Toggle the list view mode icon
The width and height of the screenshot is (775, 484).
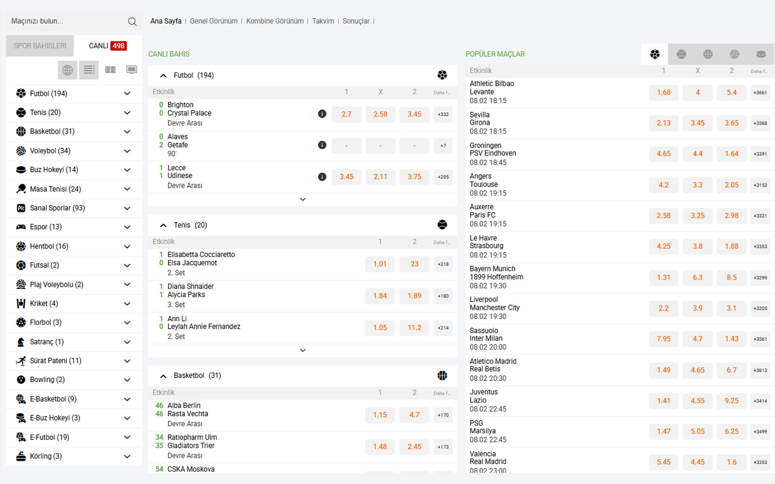point(89,70)
